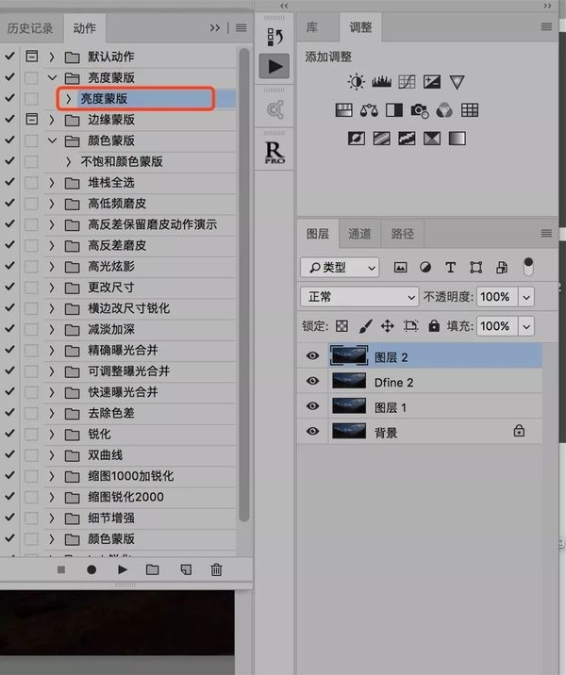The image size is (566, 675).
Task: Switch to the 历史记录 tab
Action: click(31, 28)
